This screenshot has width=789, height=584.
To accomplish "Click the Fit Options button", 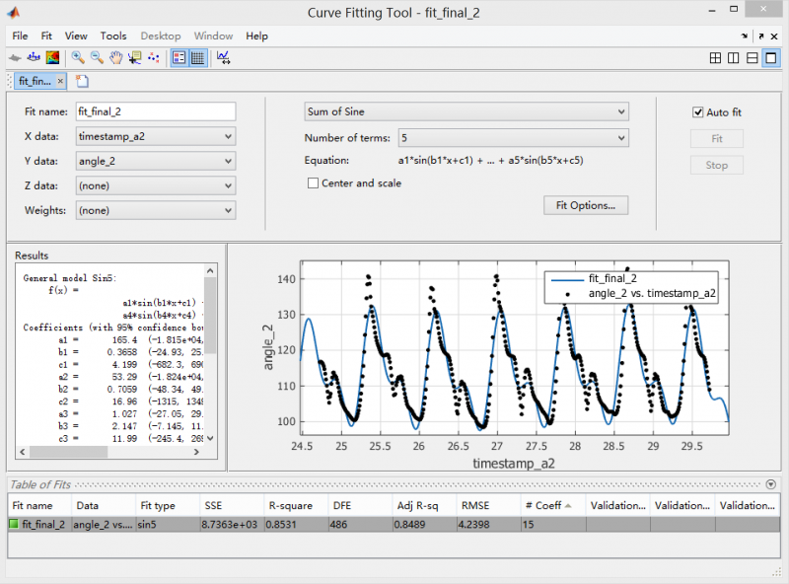I will [x=585, y=205].
